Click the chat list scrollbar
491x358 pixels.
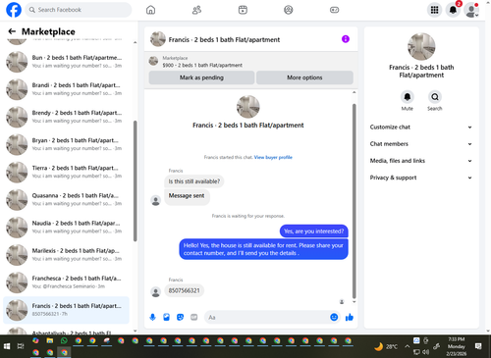[136, 180]
